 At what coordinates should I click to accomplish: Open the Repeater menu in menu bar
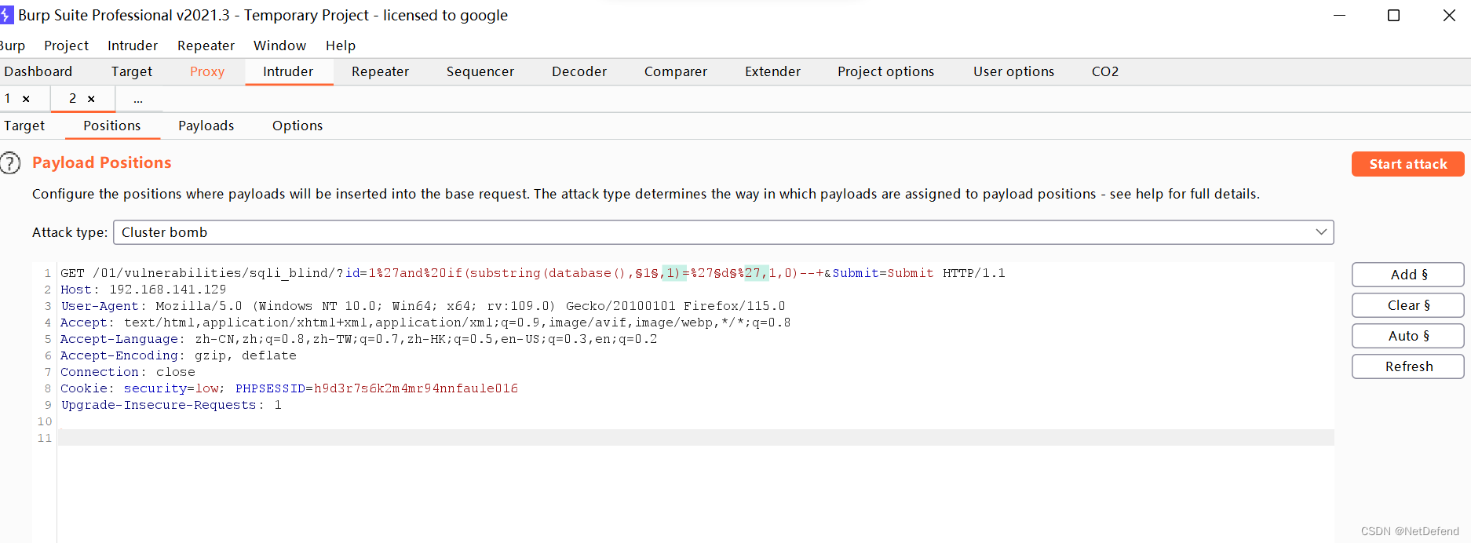(x=206, y=46)
